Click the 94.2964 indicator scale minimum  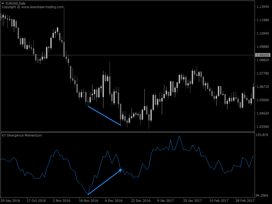pos(262,195)
